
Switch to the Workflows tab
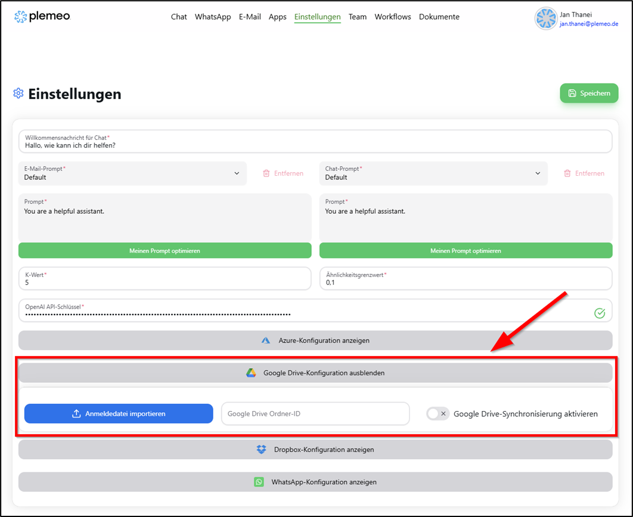click(393, 17)
